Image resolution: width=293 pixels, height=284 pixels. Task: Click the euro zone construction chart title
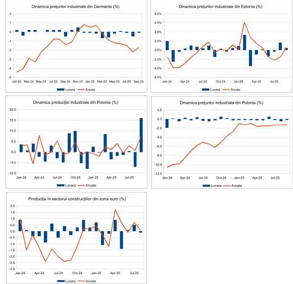pos(74,199)
